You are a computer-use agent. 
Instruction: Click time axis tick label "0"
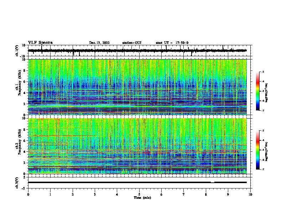(x=28, y=194)
